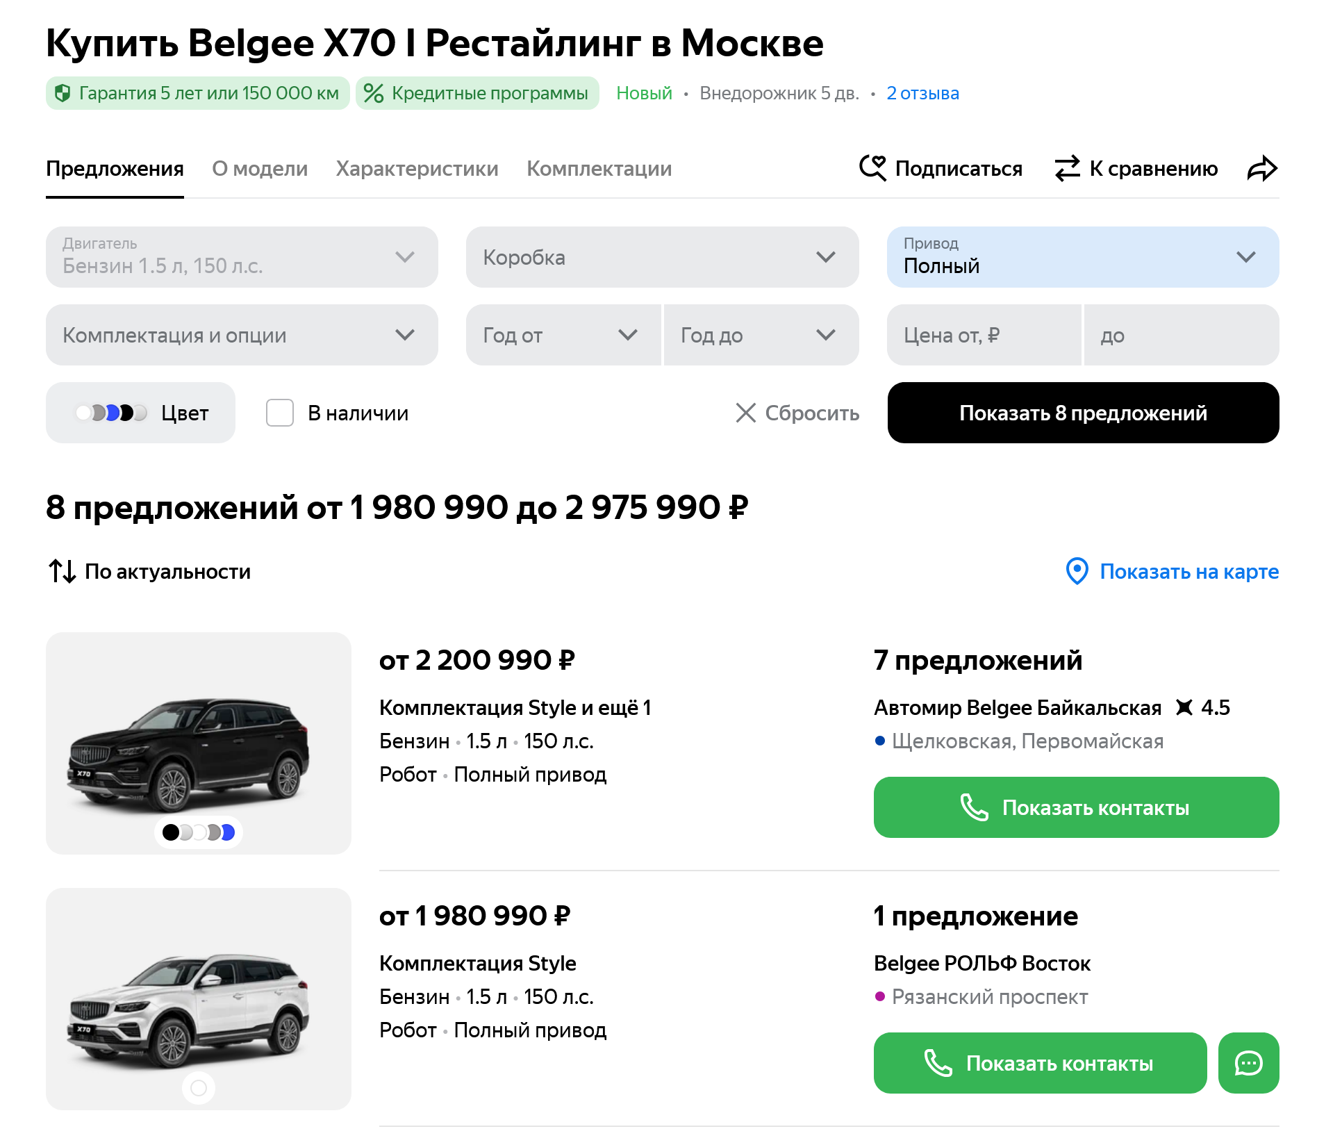Click the X icon to reset filters

[745, 413]
